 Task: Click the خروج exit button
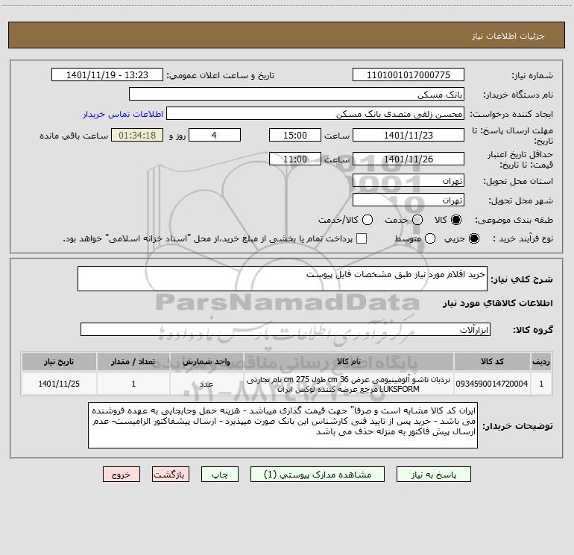click(x=122, y=475)
